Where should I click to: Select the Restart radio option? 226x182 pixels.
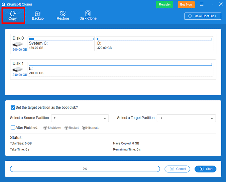click(x=66, y=128)
